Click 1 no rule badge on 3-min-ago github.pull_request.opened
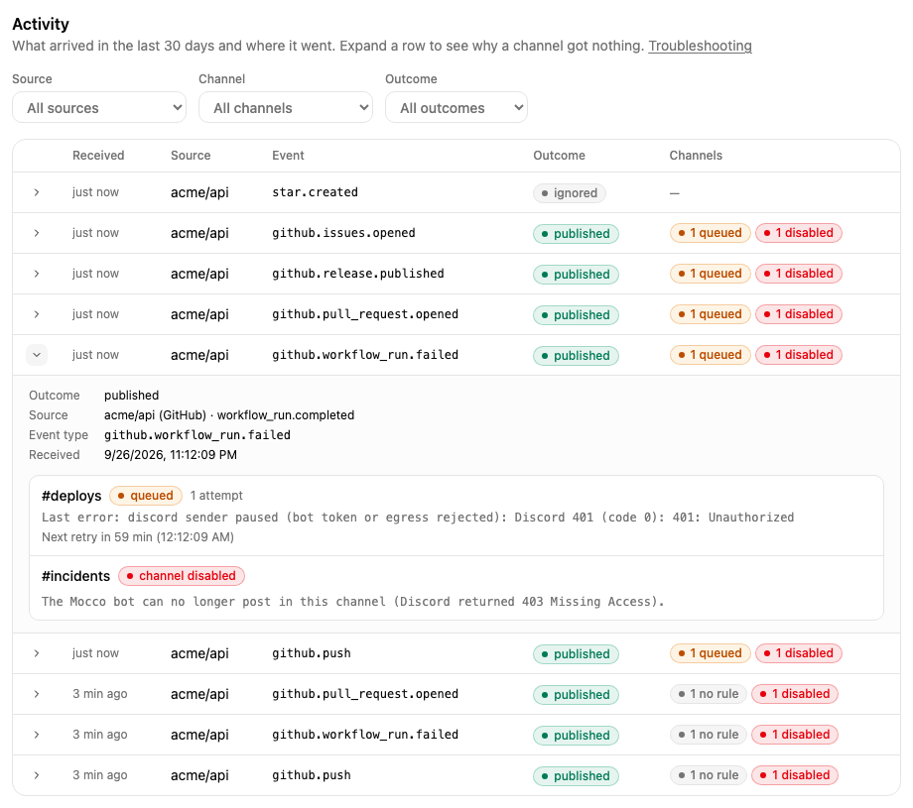The height and width of the screenshot is (808, 913). (708, 694)
